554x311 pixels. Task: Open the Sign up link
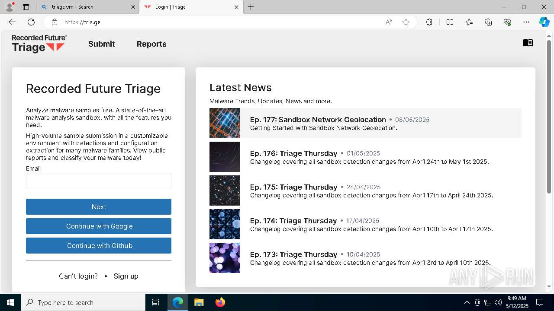[x=126, y=276]
